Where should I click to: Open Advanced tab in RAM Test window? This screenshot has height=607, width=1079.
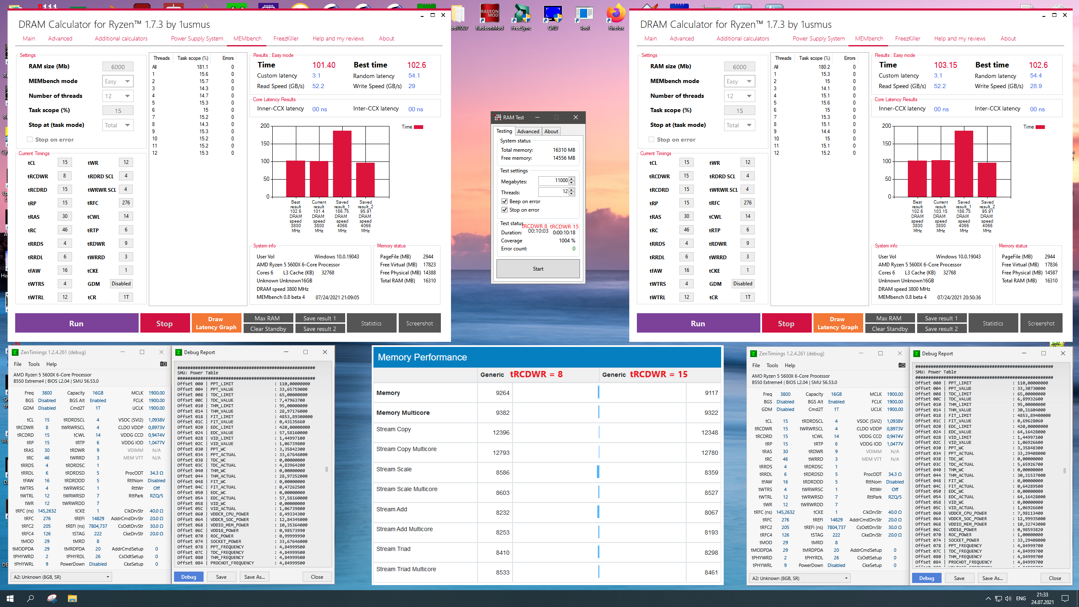tap(528, 132)
